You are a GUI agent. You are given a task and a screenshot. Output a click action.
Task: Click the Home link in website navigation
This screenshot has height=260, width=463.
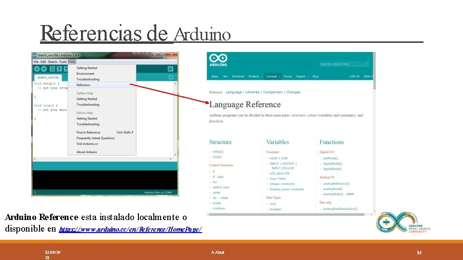[x=215, y=77]
